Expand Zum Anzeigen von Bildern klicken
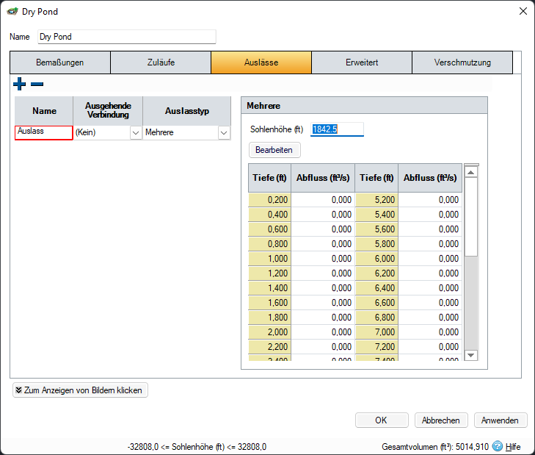 click(80, 390)
